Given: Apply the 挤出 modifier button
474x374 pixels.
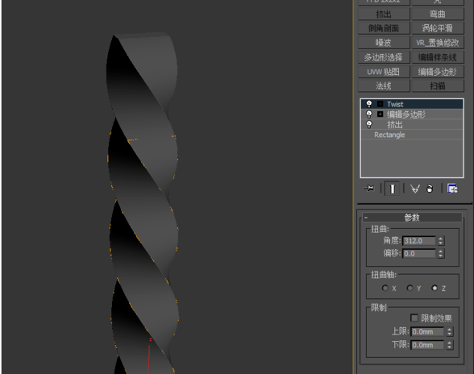Looking at the screenshot, I should click(384, 14).
